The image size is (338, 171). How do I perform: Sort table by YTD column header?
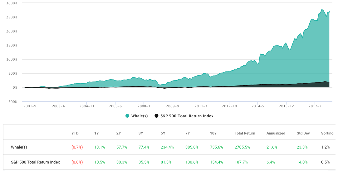click(x=75, y=133)
